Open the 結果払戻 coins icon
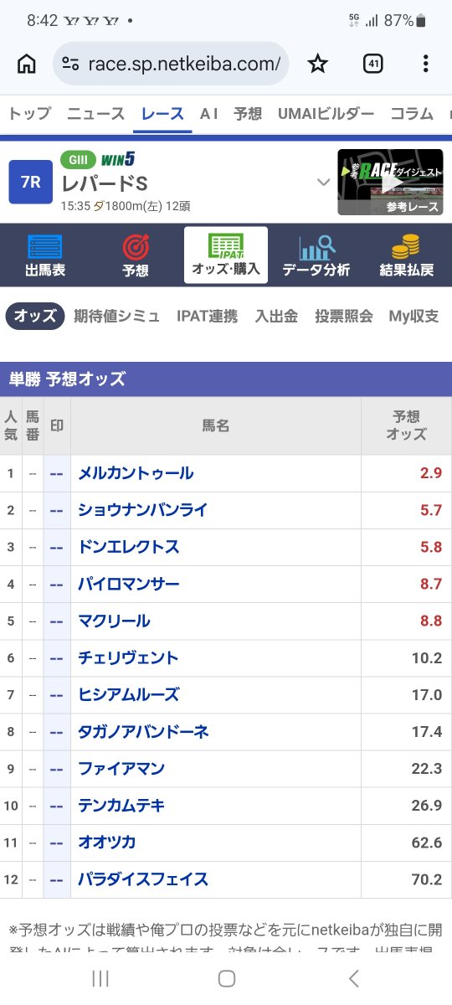 tap(407, 255)
